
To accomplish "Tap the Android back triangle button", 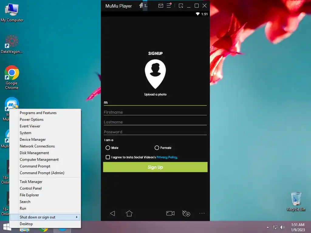I will (113, 213).
